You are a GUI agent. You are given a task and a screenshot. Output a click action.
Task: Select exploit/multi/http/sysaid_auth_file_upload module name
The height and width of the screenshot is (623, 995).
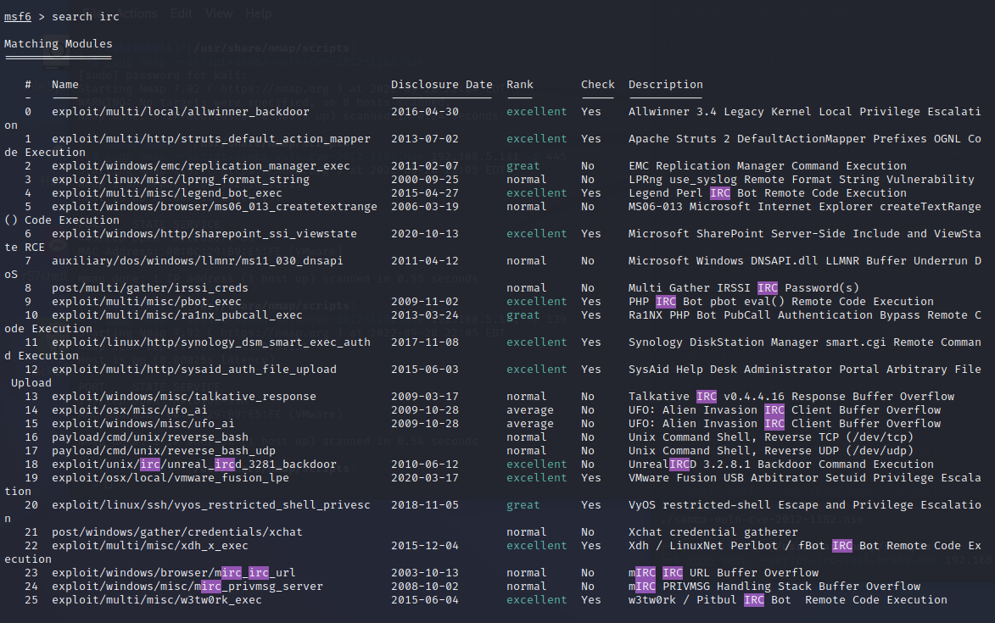click(194, 370)
